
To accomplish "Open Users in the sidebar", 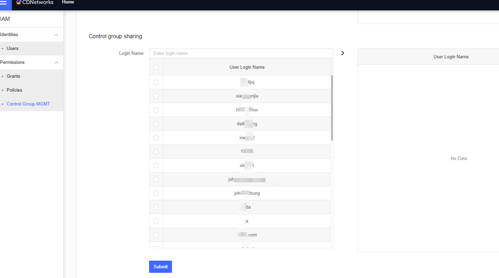I will point(13,49).
